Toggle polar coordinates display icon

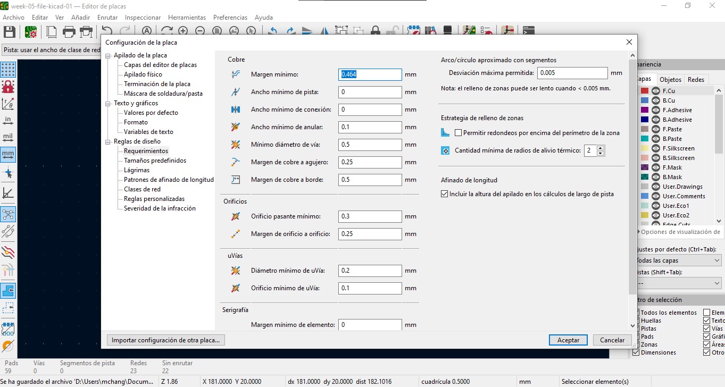(9, 104)
